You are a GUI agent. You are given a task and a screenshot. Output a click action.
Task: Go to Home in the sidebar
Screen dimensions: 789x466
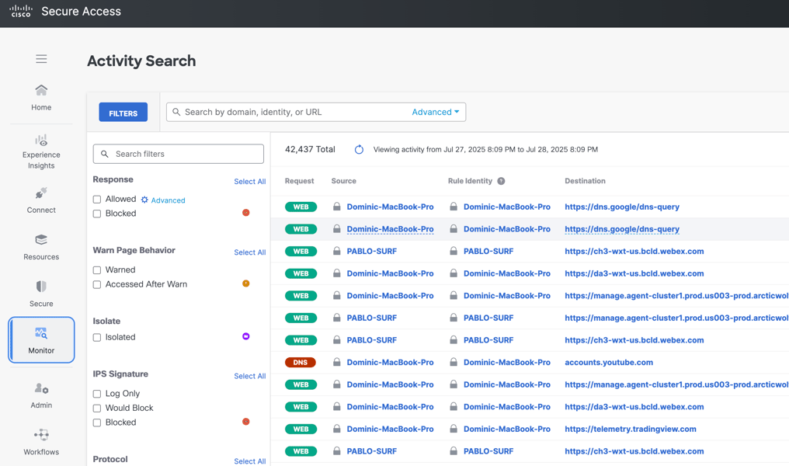(x=41, y=98)
